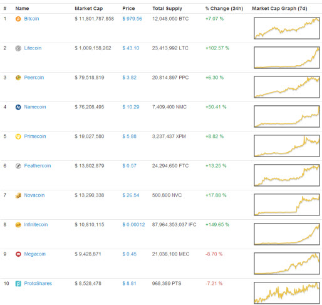Click Market Cap Graph (7d) column header

tap(279, 9)
